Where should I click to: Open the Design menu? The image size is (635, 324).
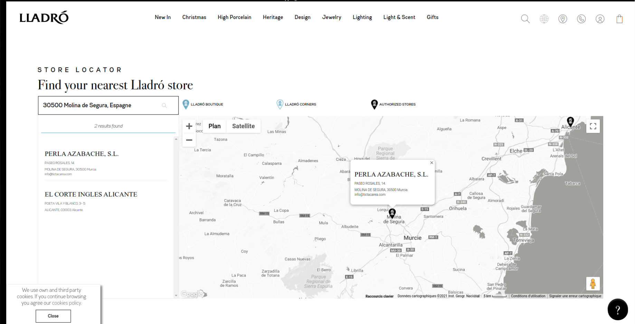pyautogui.click(x=303, y=17)
